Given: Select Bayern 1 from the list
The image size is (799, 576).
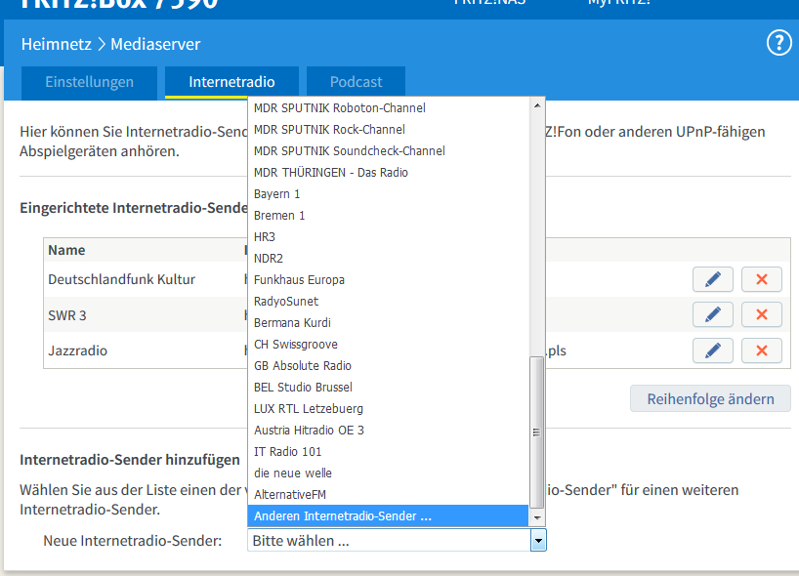Looking at the screenshot, I should coord(389,193).
